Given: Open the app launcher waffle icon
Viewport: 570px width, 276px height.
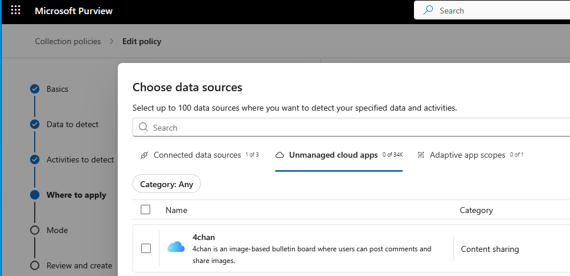Looking at the screenshot, I should (16, 11).
